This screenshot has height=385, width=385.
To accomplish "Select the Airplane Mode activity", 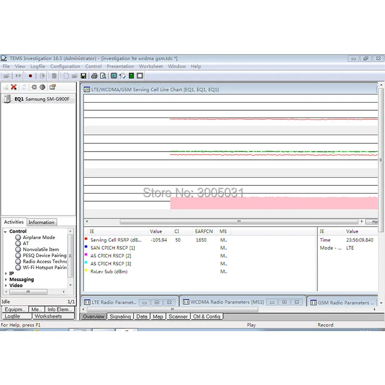I will pyautogui.click(x=39, y=237).
